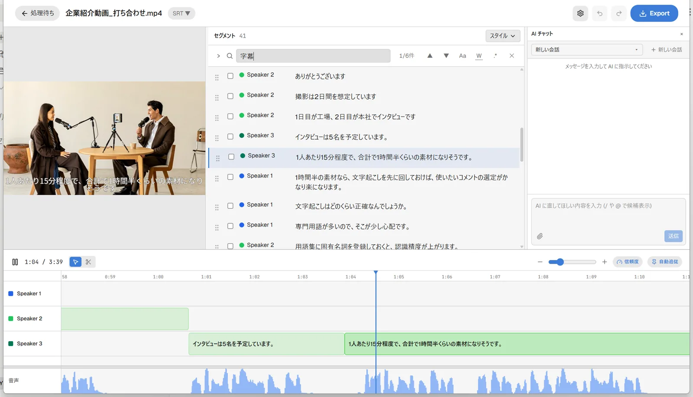Select the pointer selection tool

coord(75,262)
